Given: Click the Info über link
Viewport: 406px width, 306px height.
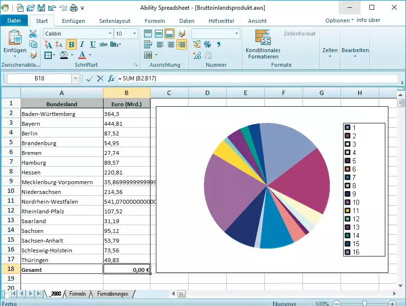Looking at the screenshot, I should (x=368, y=20).
